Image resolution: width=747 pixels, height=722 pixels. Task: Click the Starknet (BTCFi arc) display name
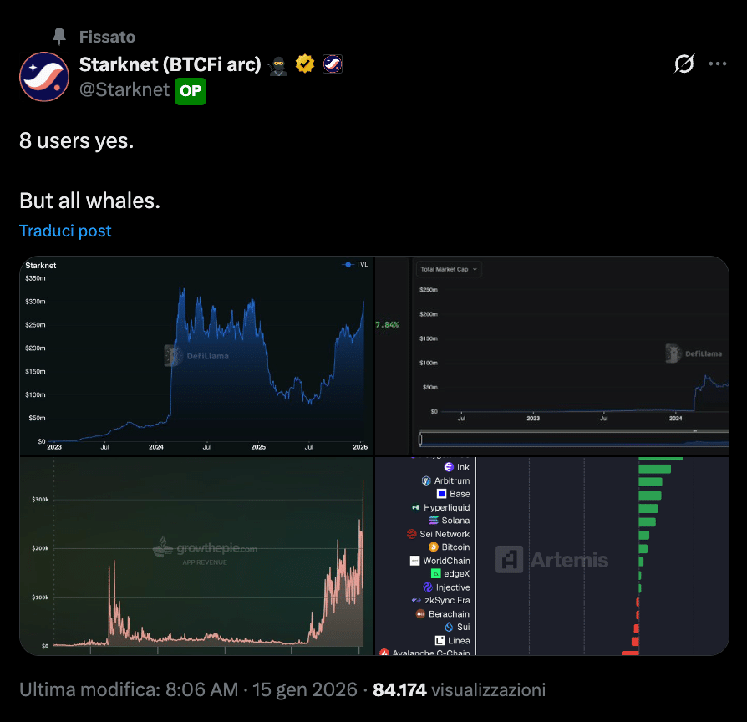pos(170,64)
